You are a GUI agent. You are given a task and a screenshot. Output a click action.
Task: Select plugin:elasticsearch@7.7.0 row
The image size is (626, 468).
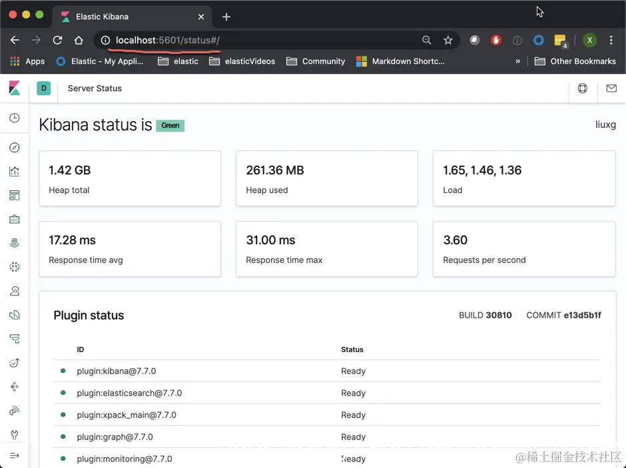coord(326,393)
